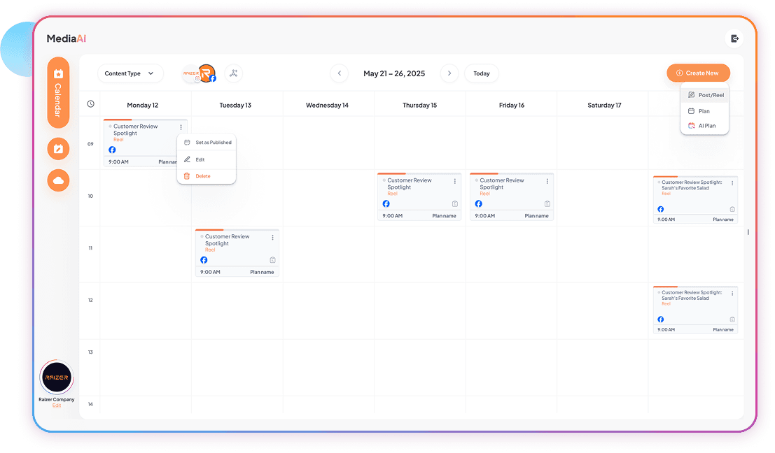Click the connect accounts network icon

[x=233, y=73]
